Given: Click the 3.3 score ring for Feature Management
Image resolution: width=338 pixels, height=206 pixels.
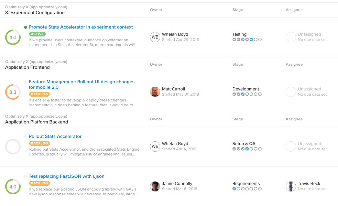Looking at the screenshot, I should [13, 92].
